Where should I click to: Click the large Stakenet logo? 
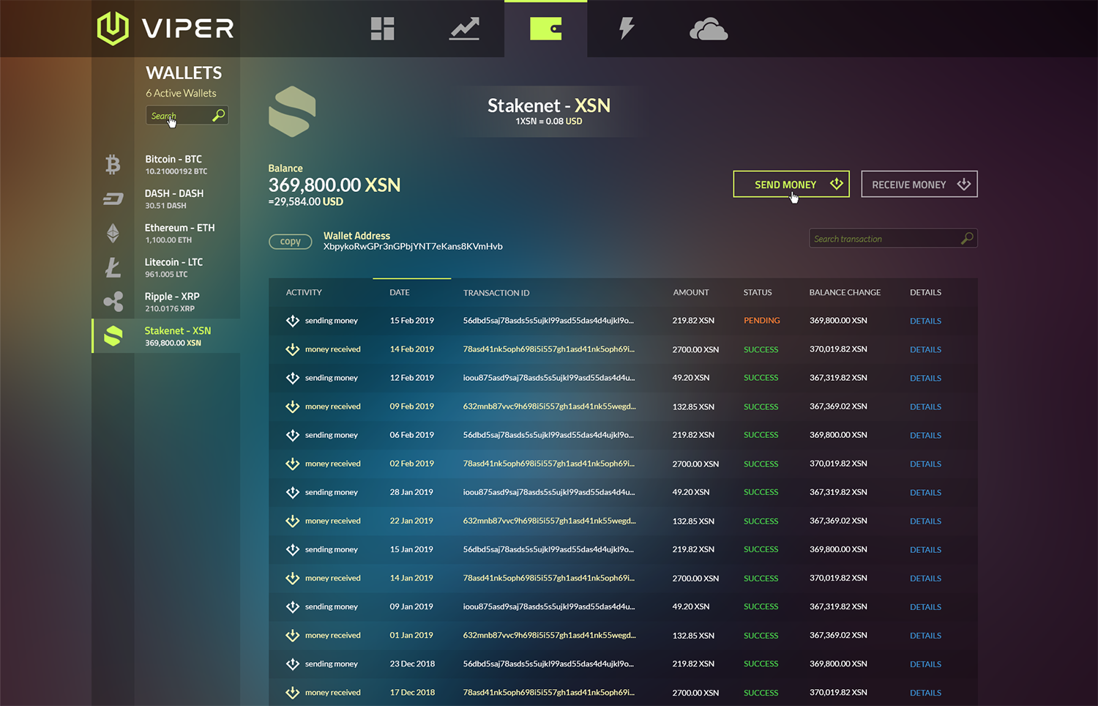[x=292, y=112]
